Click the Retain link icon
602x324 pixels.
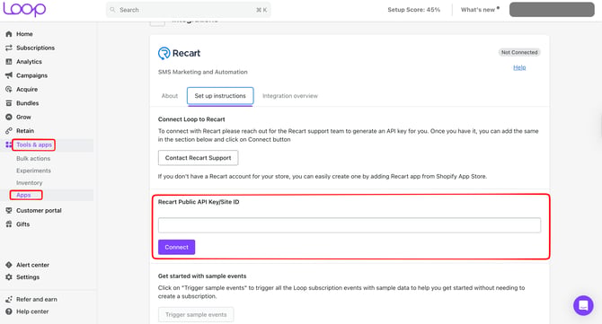click(x=9, y=131)
